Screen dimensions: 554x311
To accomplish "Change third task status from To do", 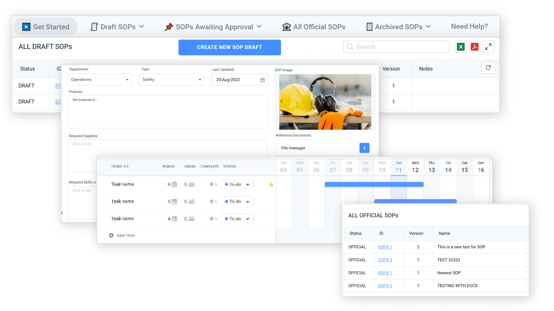I will tap(237, 219).
